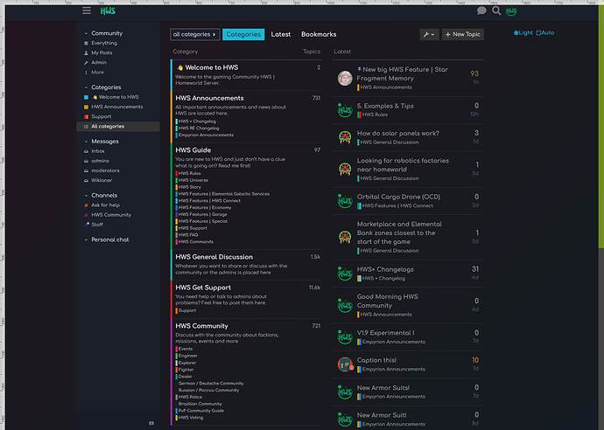
Task: Expand the Personal chat section
Action: click(86, 239)
